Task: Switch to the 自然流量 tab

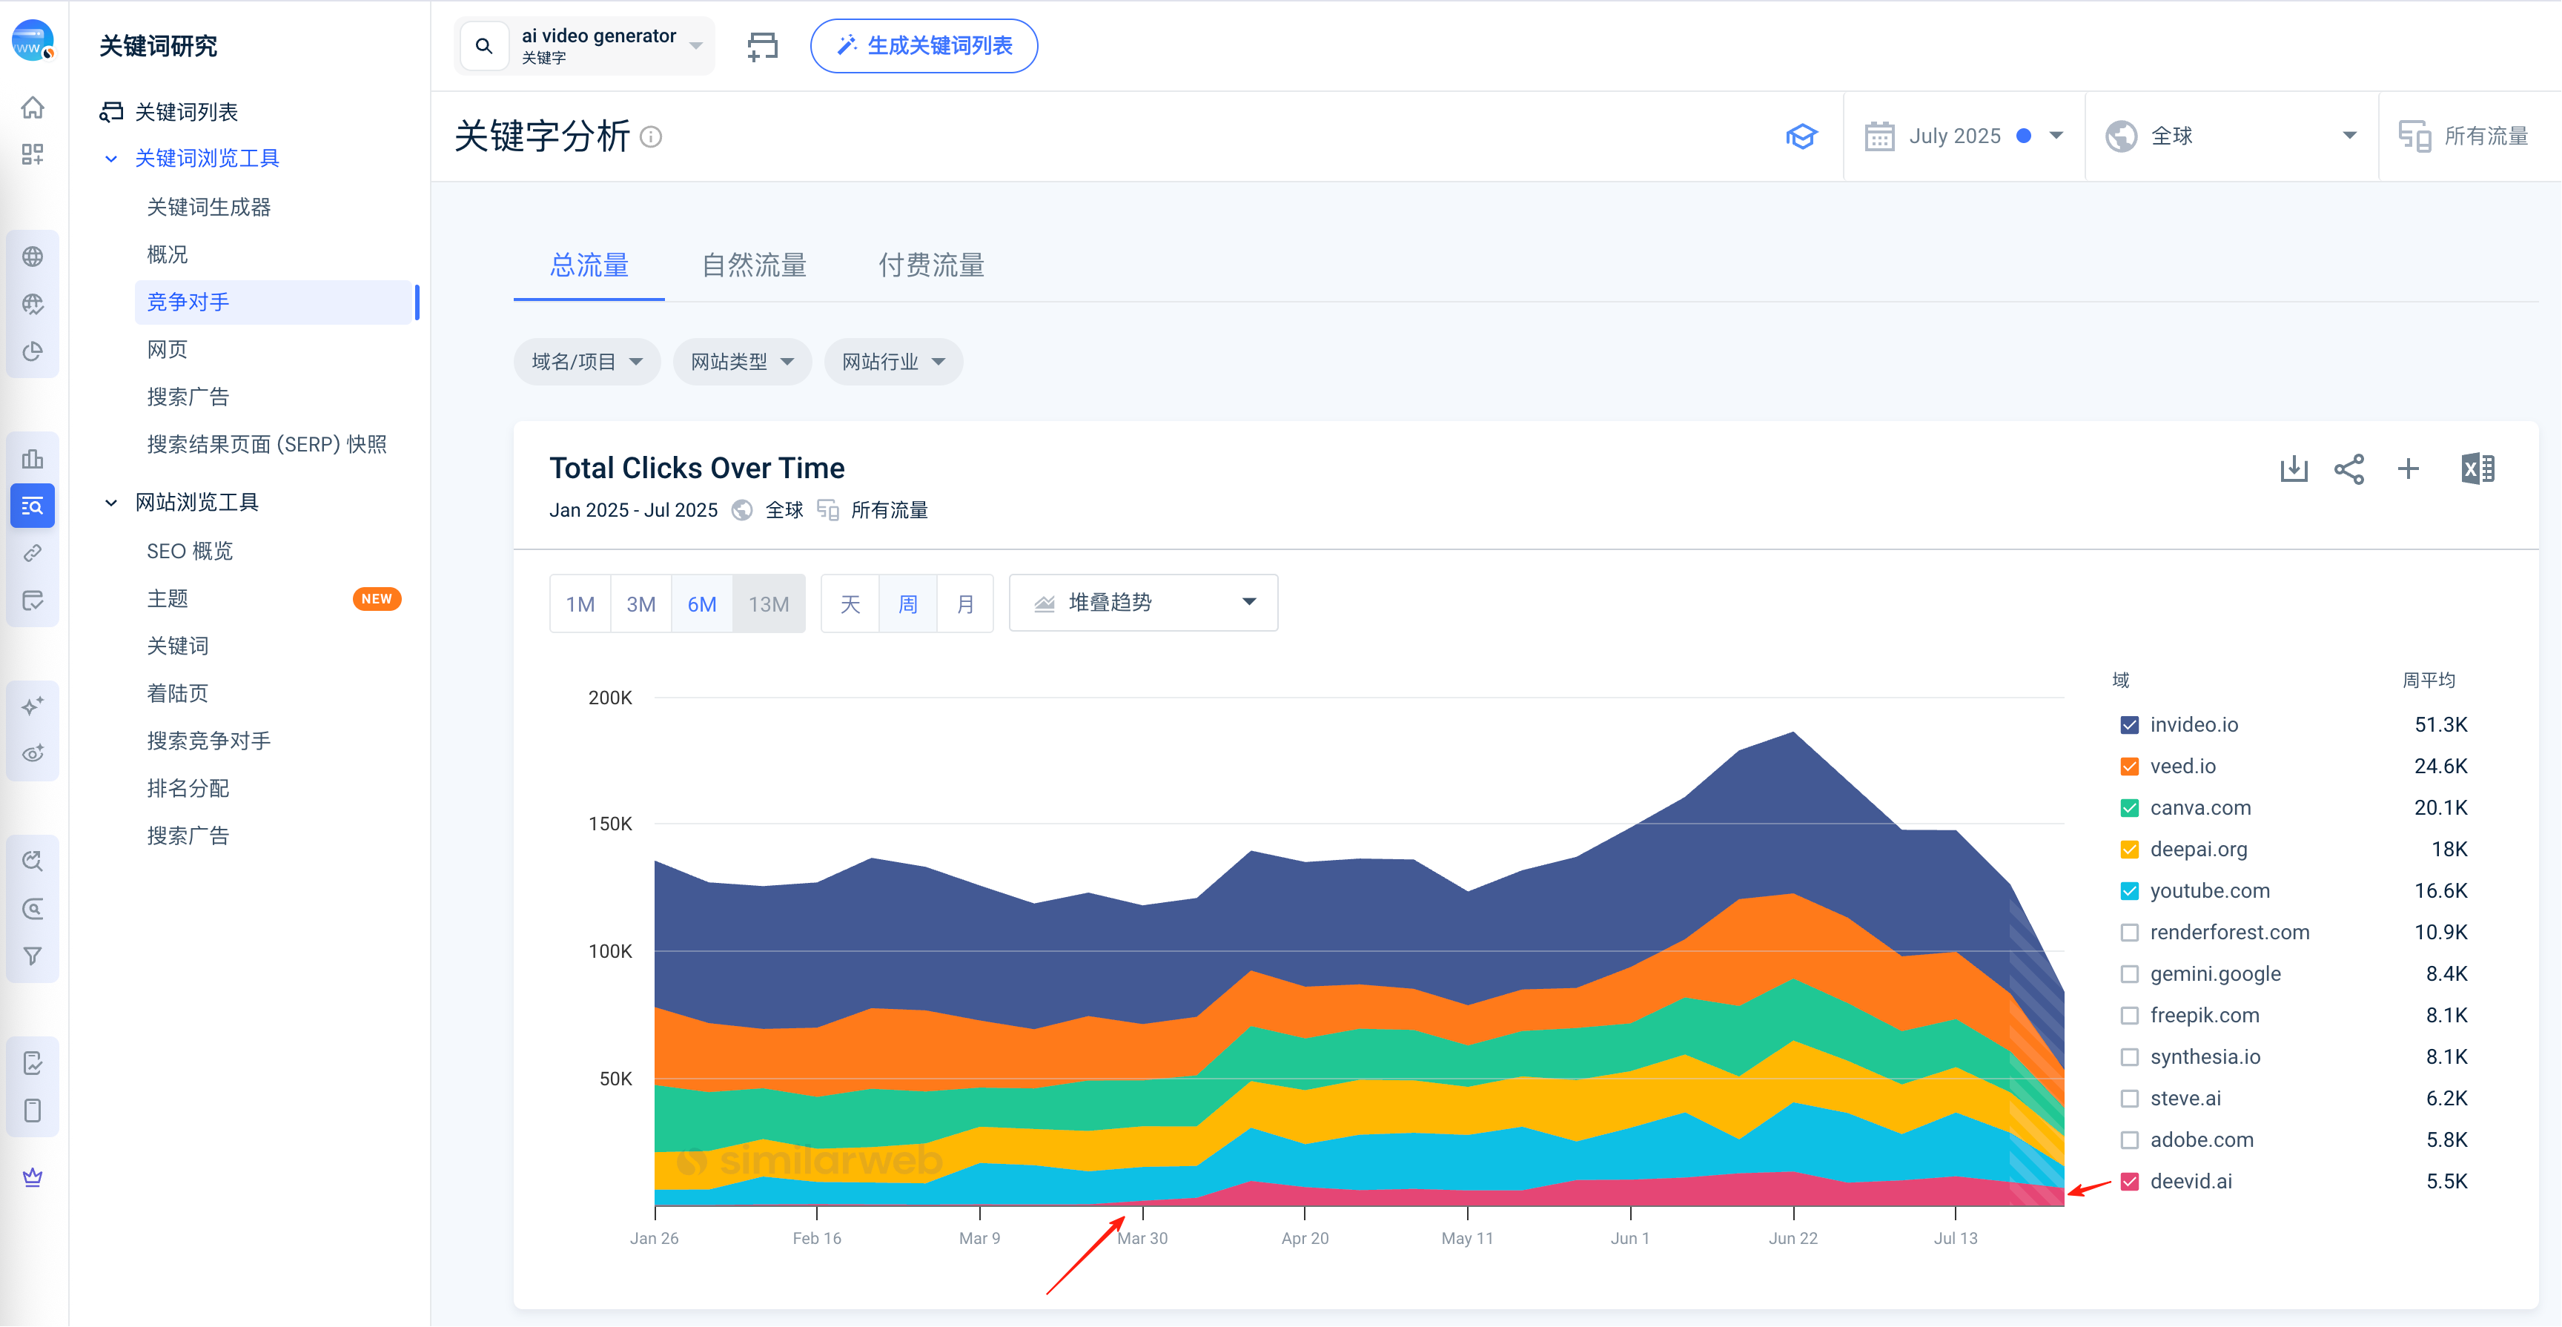Action: tap(754, 265)
